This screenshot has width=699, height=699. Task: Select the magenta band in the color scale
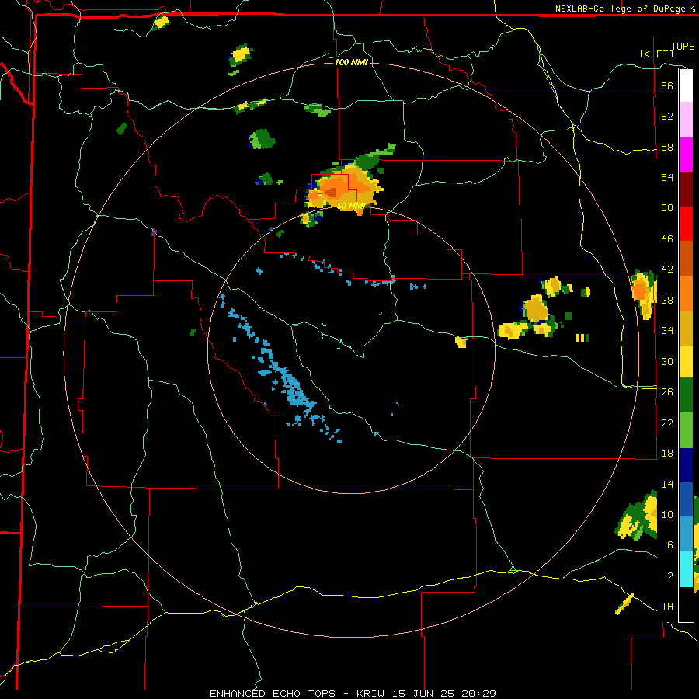[x=686, y=155]
